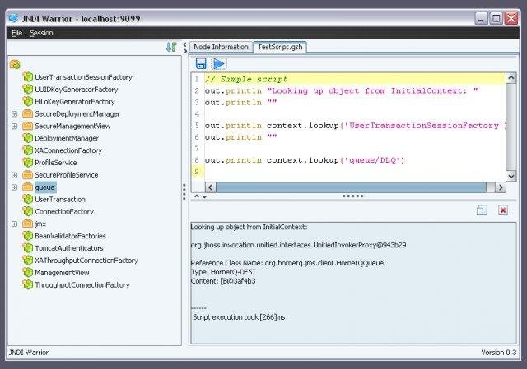The image size is (527, 369).
Task: Switch to the Node Information tab
Action: 221,47
